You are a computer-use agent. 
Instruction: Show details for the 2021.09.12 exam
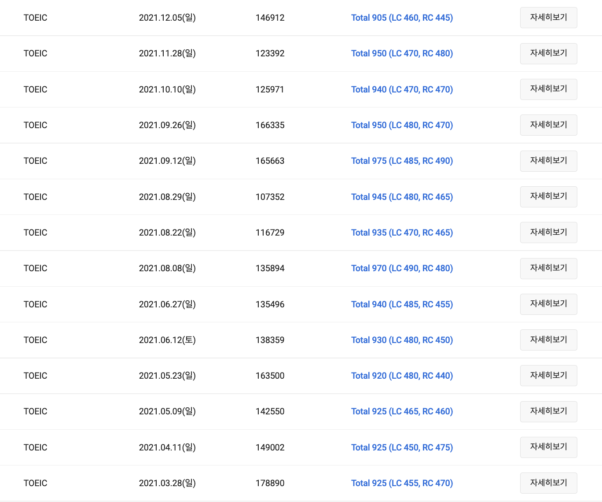tap(548, 161)
